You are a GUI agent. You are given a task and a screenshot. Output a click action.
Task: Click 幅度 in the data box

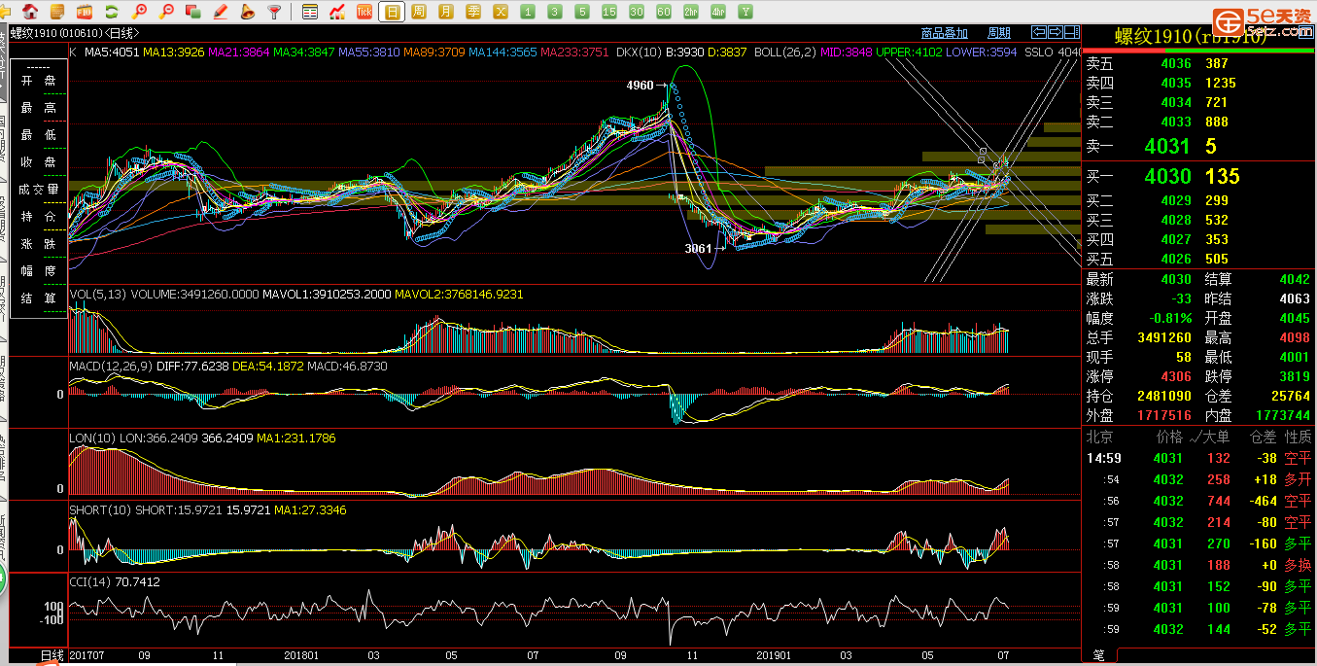(38, 271)
